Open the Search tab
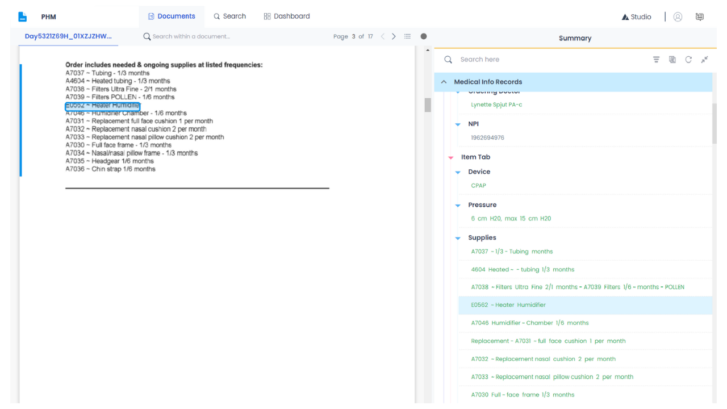Image resolution: width=727 pixels, height=409 pixels. click(x=229, y=16)
